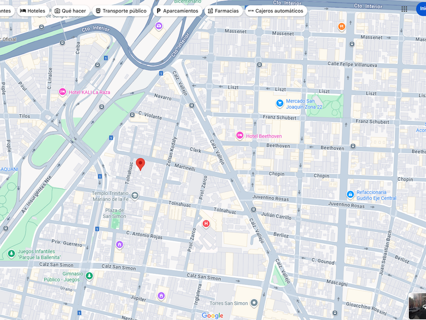Image resolution: width=426 pixels, height=320 pixels.
Task: Click the Torres San Simon label
Action: (229, 303)
